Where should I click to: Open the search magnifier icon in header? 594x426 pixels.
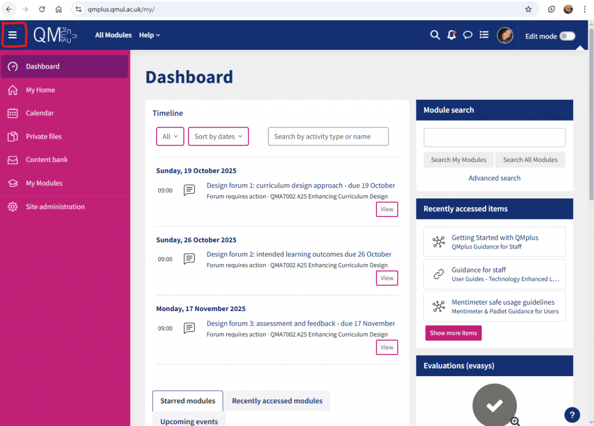pos(434,35)
